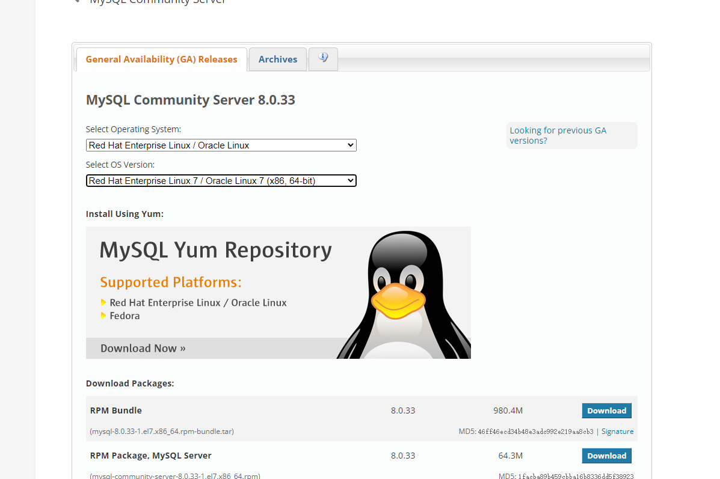Download the RPM Bundle package
The height and width of the screenshot is (479, 720).
coord(606,410)
